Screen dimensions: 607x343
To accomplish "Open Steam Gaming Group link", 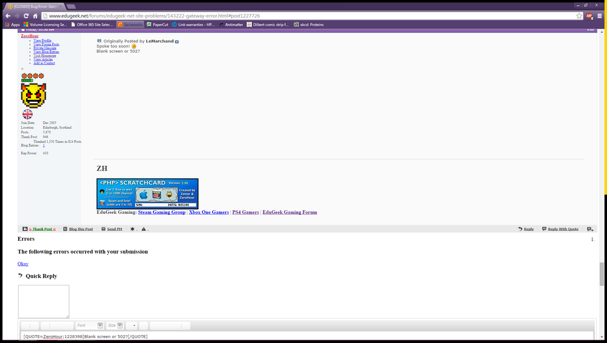I will point(161,212).
